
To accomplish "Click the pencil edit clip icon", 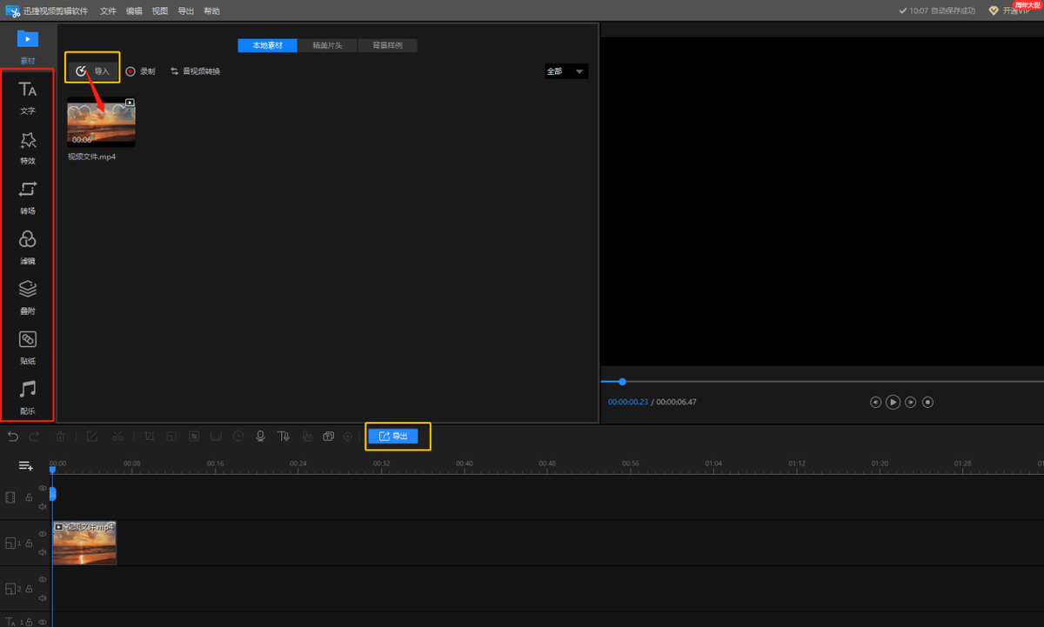I will tap(92, 437).
